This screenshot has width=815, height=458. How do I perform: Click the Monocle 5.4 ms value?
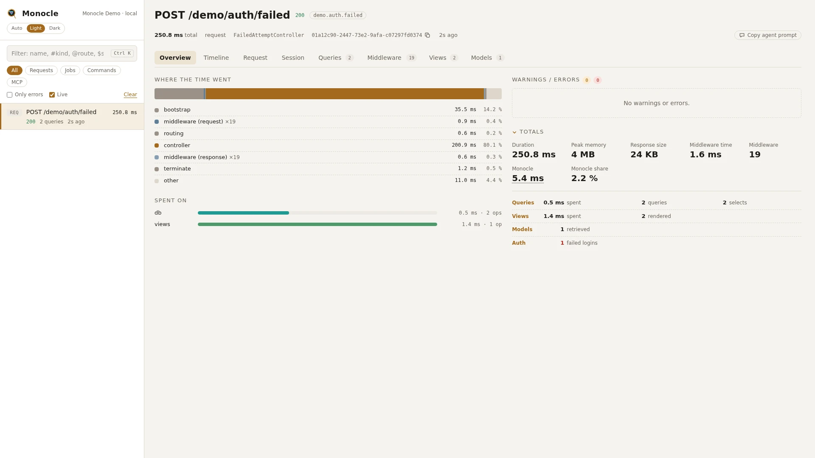(528, 179)
